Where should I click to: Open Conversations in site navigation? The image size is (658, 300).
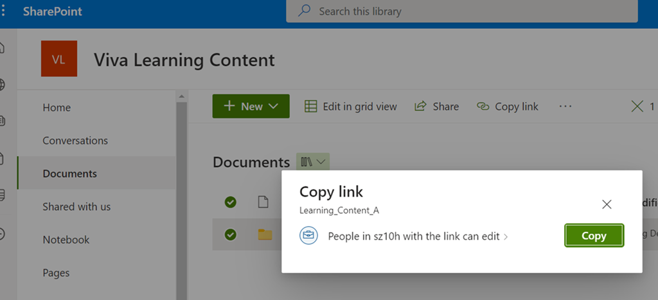coord(75,141)
